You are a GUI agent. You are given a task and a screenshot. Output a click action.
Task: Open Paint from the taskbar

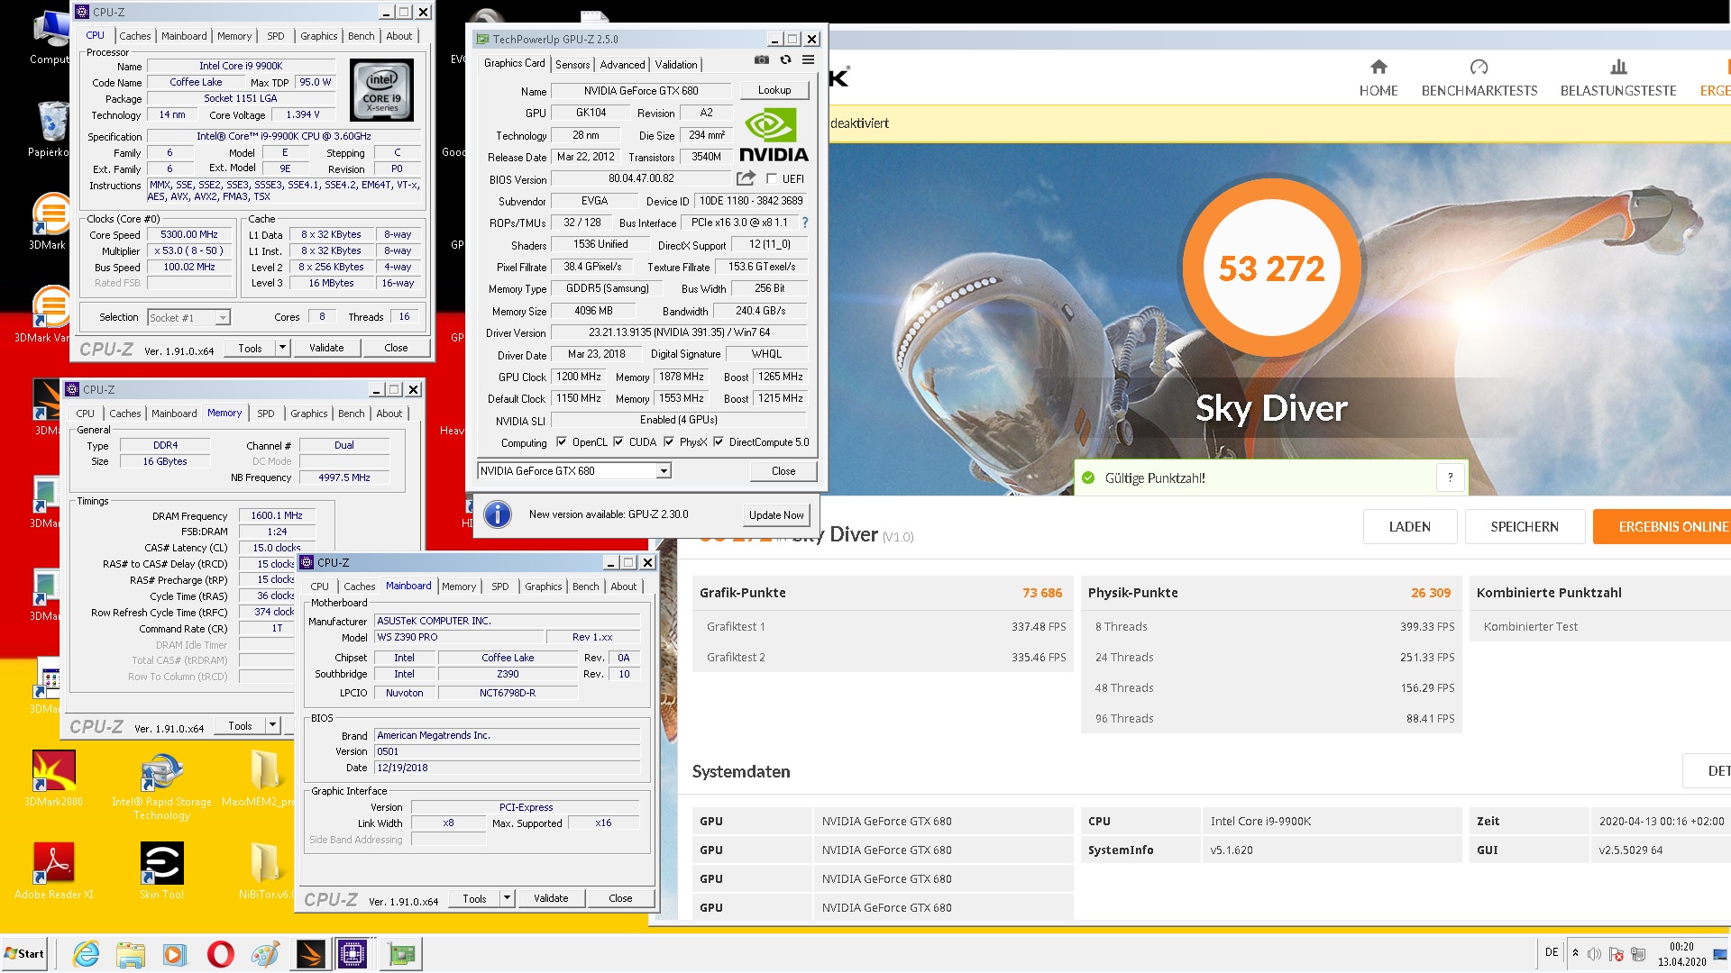click(265, 954)
